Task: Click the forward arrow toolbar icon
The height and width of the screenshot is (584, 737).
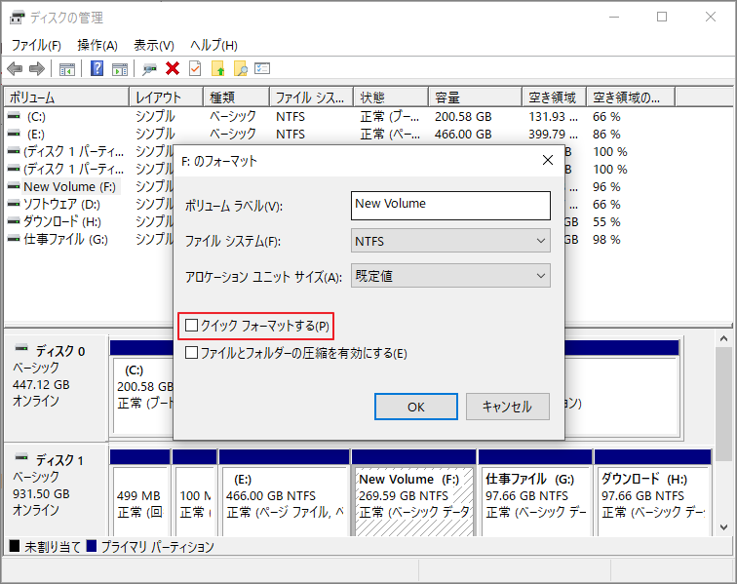Action: [36, 68]
